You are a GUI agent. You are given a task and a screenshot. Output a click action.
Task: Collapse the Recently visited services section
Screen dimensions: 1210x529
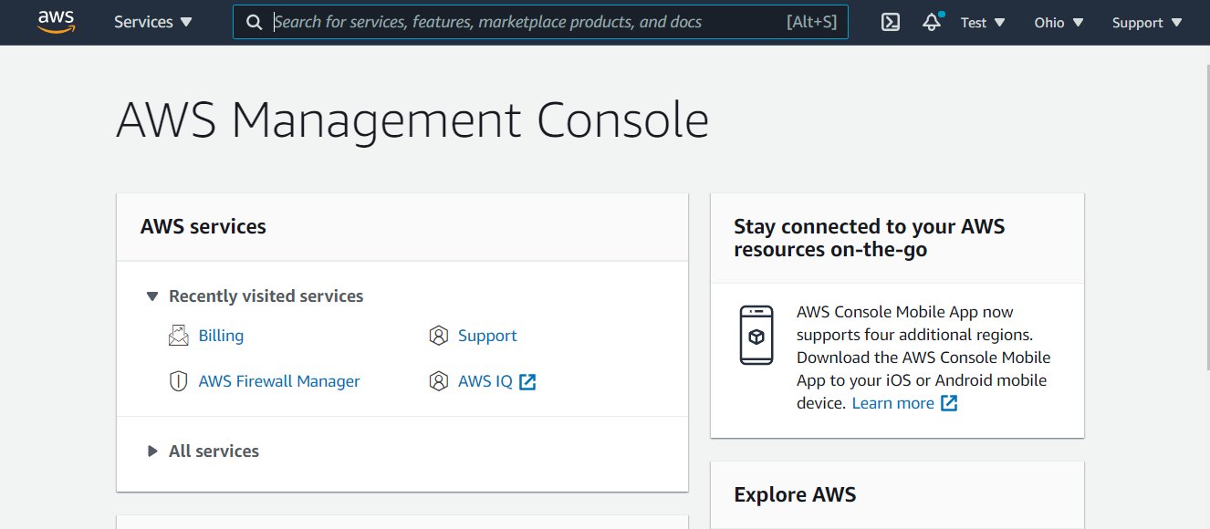coord(152,296)
